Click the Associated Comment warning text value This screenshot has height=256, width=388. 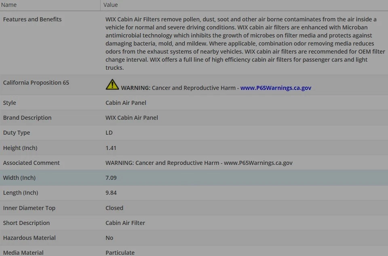coord(199,163)
